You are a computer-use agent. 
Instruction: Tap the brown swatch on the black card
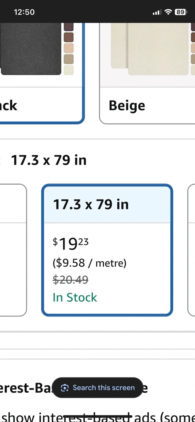69,37
